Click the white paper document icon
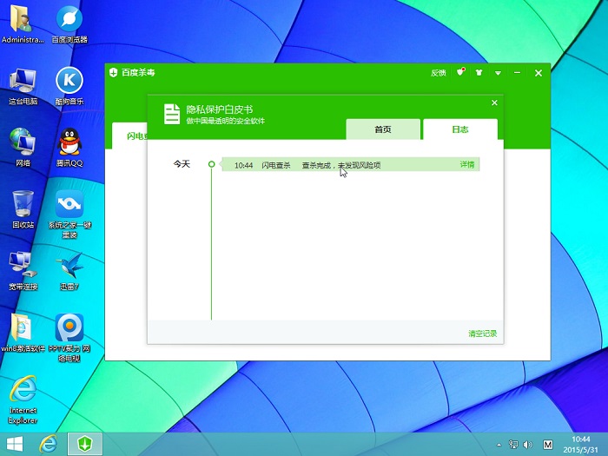The width and height of the screenshot is (608, 456). (172, 114)
